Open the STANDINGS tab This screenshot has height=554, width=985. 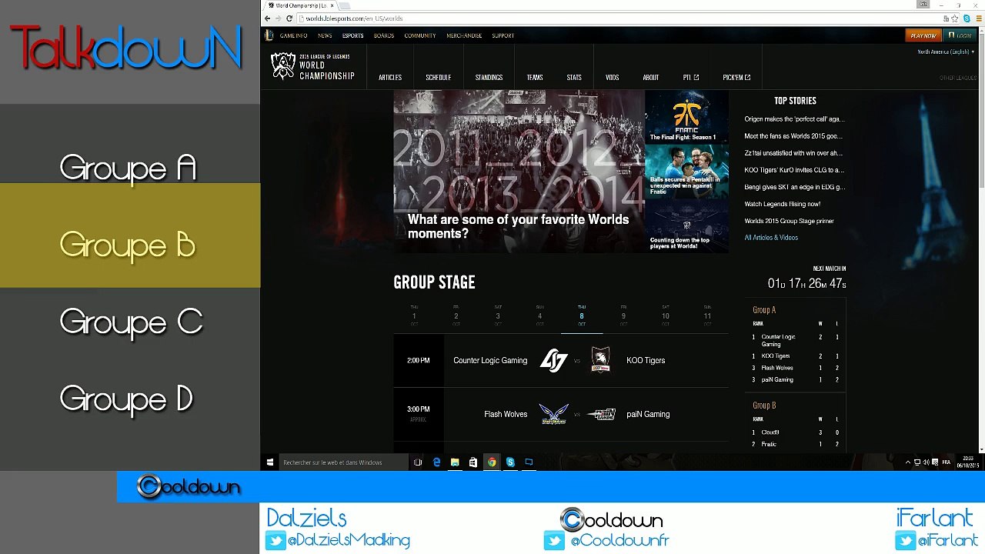pyautogui.click(x=489, y=78)
